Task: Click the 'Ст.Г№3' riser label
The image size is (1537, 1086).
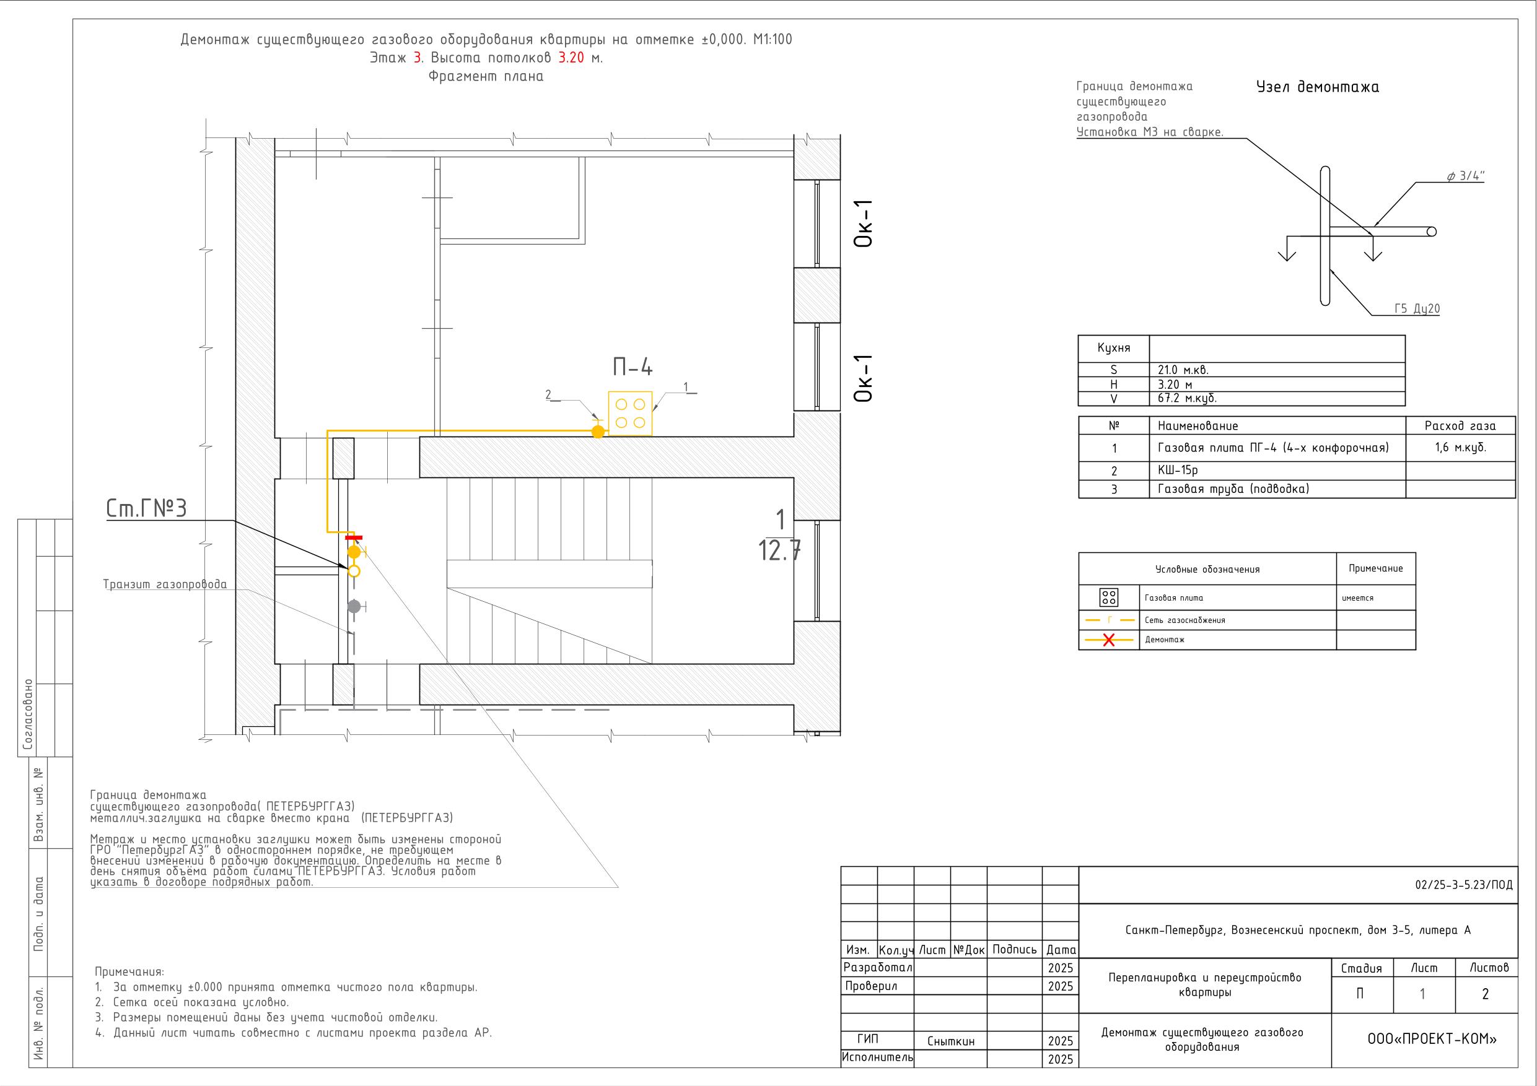Action: (147, 508)
